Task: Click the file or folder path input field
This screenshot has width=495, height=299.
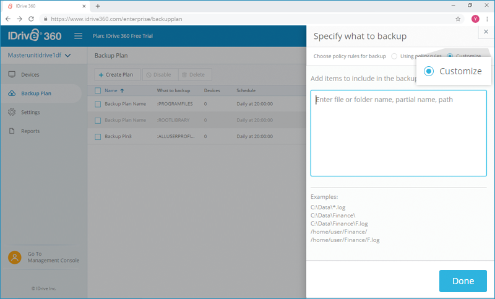Action: [x=398, y=133]
